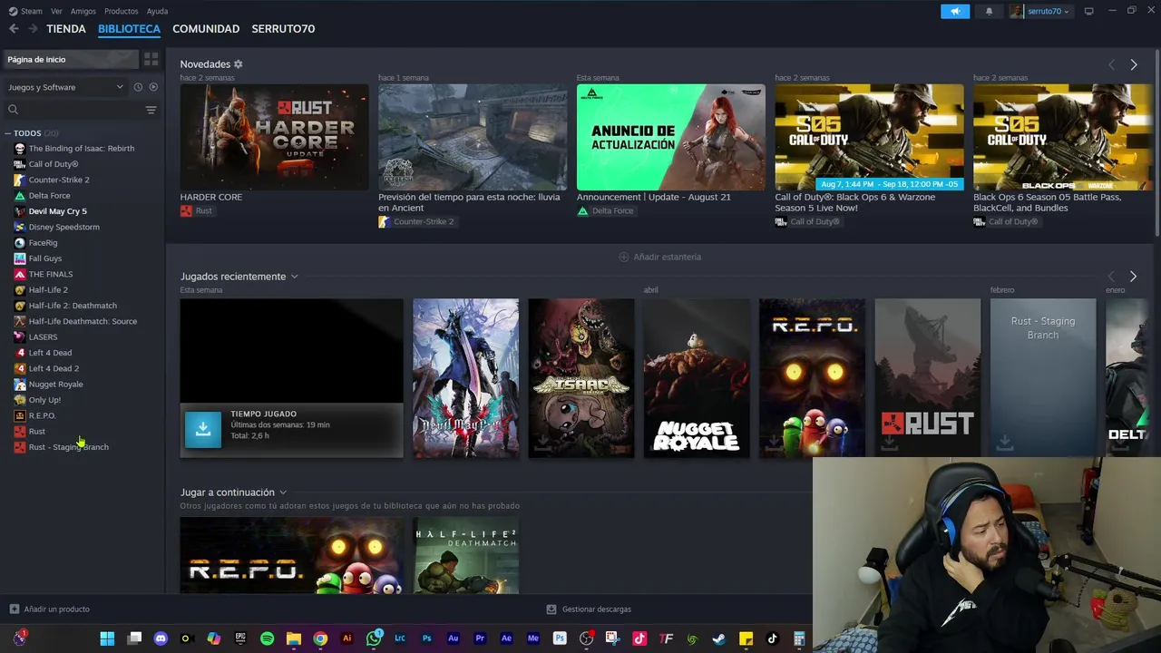Image resolution: width=1161 pixels, height=653 pixels.
Task: Open Google Chrome from taskbar
Action: [320, 638]
